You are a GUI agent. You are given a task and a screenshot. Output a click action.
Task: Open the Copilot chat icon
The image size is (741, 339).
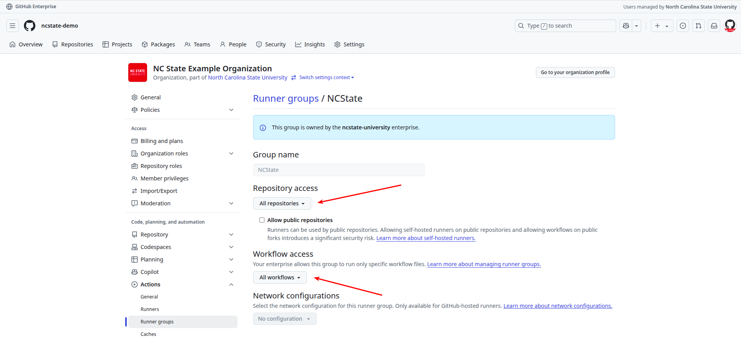point(626,26)
